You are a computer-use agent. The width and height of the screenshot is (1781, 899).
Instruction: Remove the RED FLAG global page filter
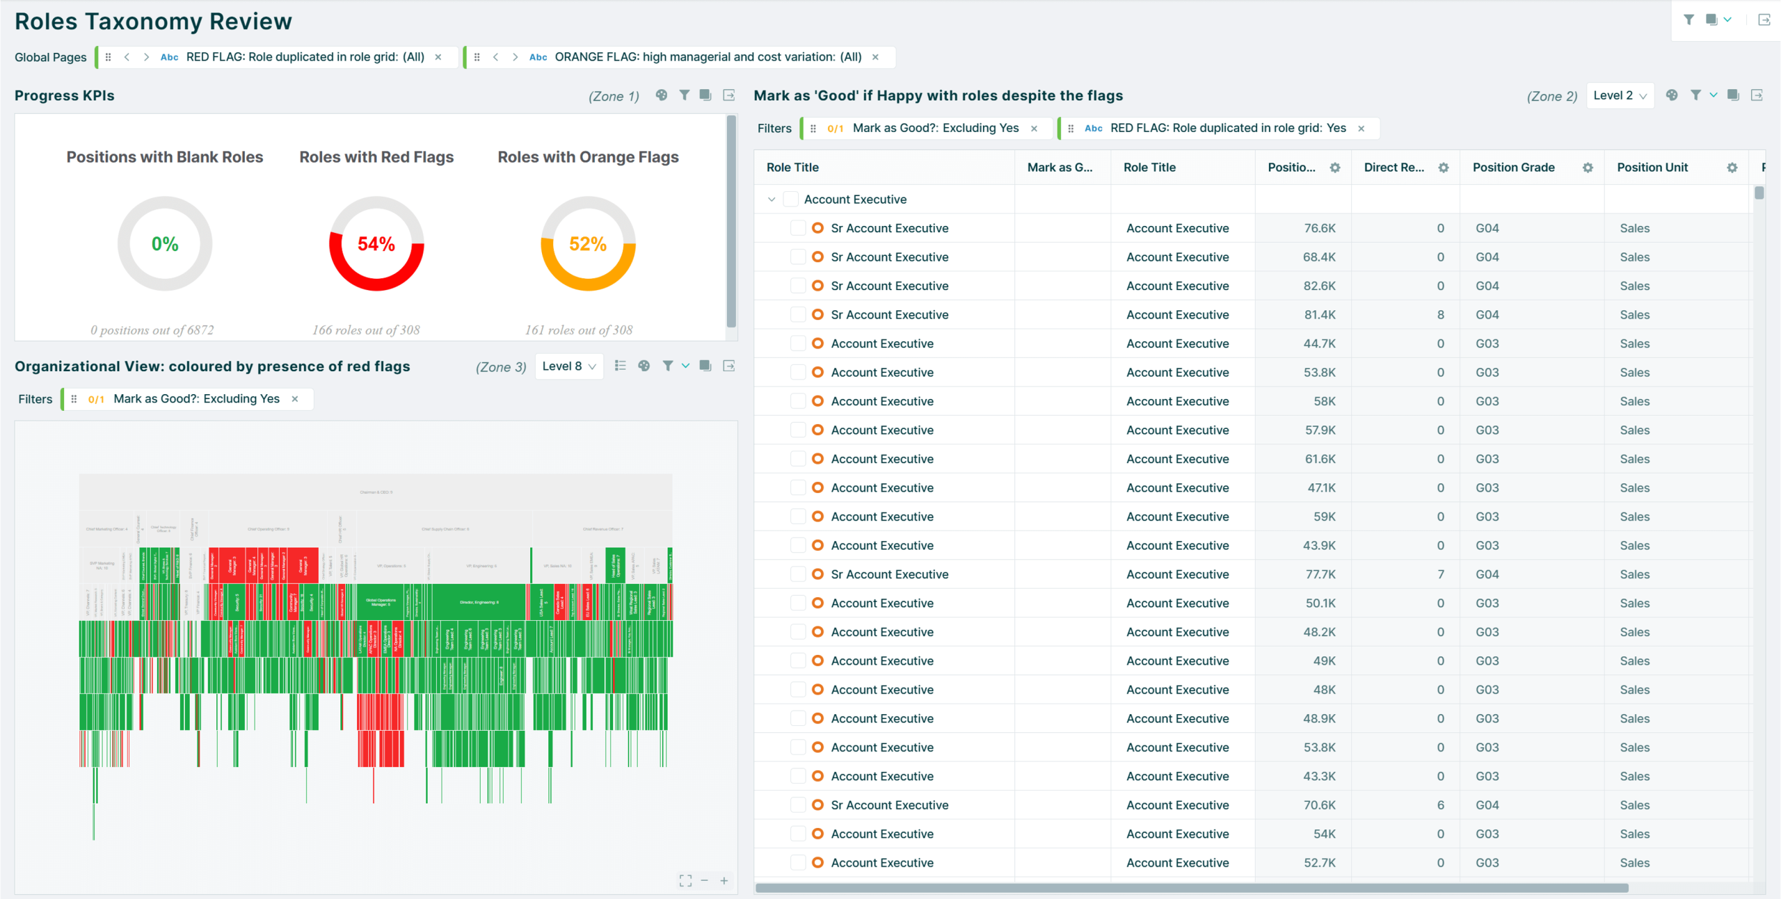click(438, 57)
